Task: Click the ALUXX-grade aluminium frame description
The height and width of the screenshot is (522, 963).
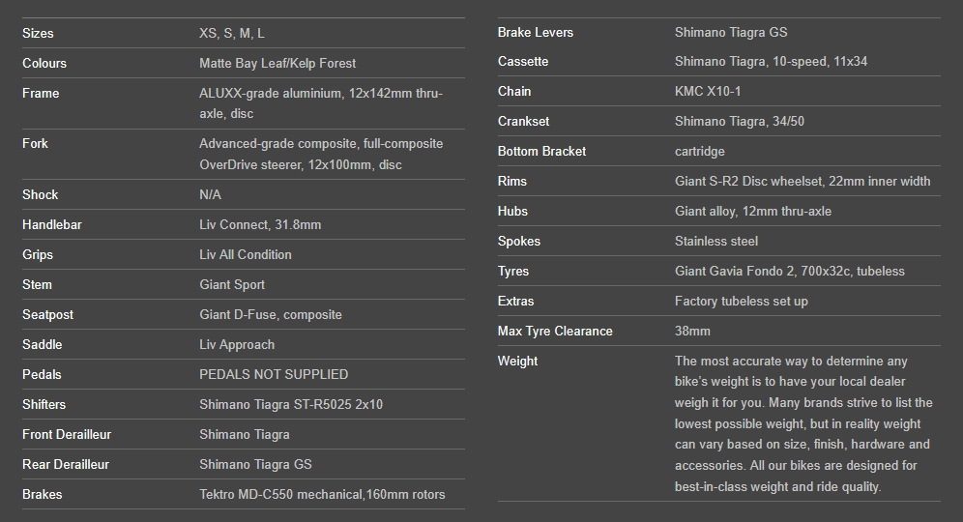Action: [321, 103]
